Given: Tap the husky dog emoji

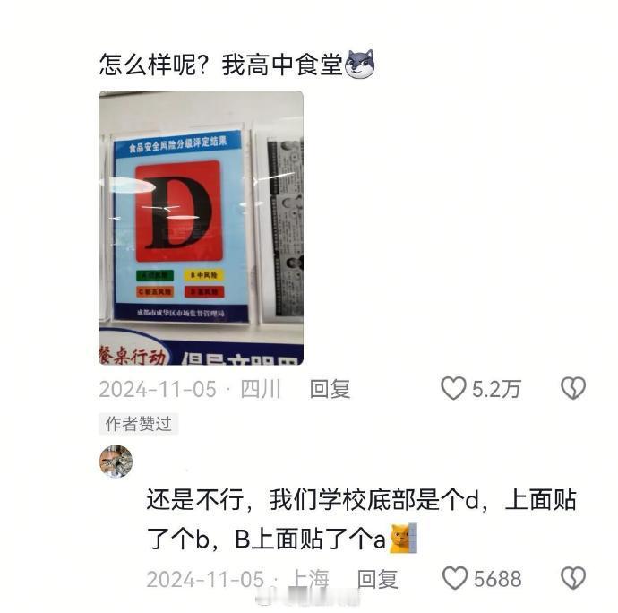Looking at the screenshot, I should tap(359, 65).
